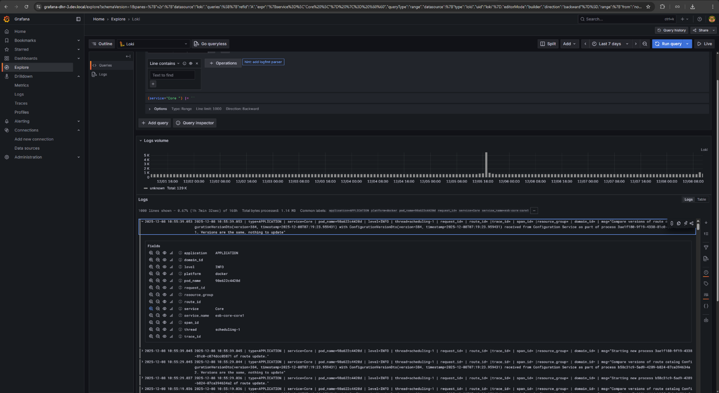719x393 pixels.
Task: Switch to the Table view tab
Action: pyautogui.click(x=702, y=200)
